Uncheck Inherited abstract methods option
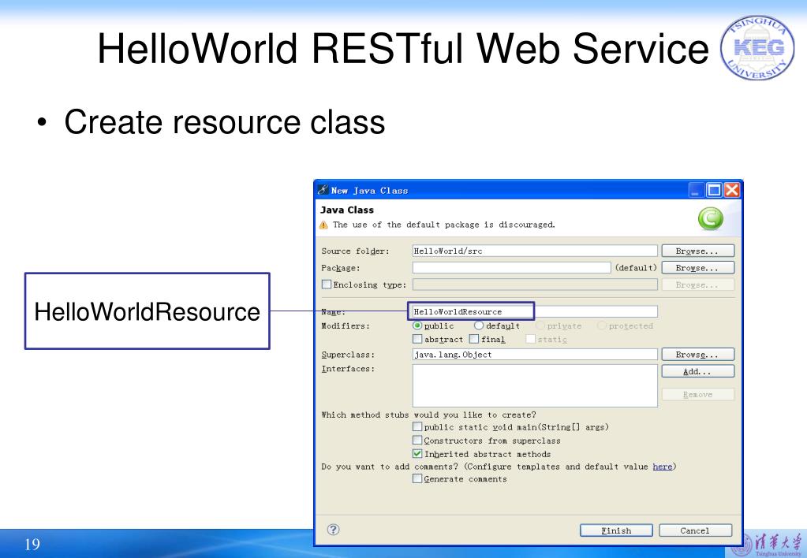Viewport: 807px width, 558px height. click(417, 454)
